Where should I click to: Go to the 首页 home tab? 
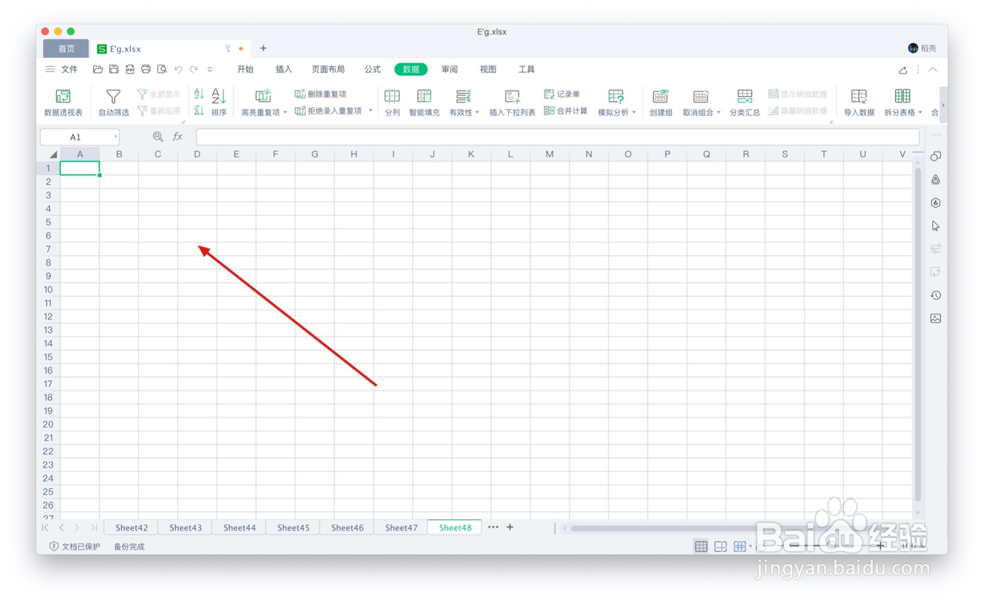pos(66,49)
